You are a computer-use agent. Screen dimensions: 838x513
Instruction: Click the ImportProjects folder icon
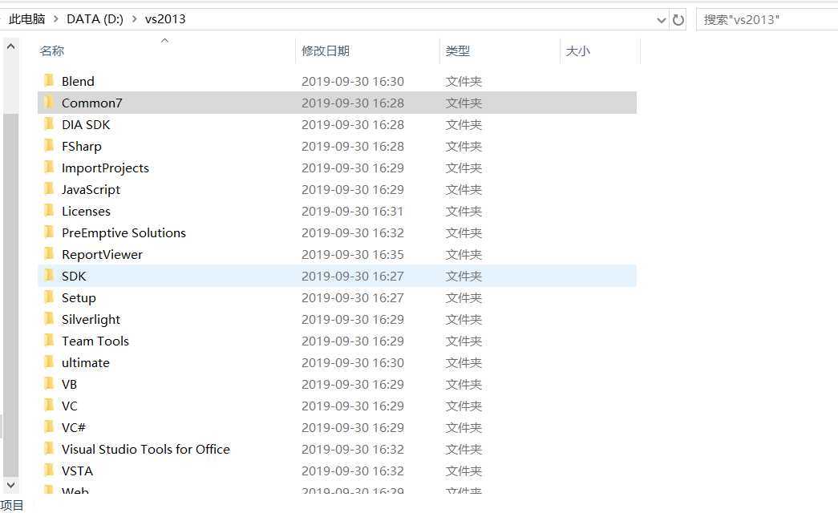pos(49,168)
